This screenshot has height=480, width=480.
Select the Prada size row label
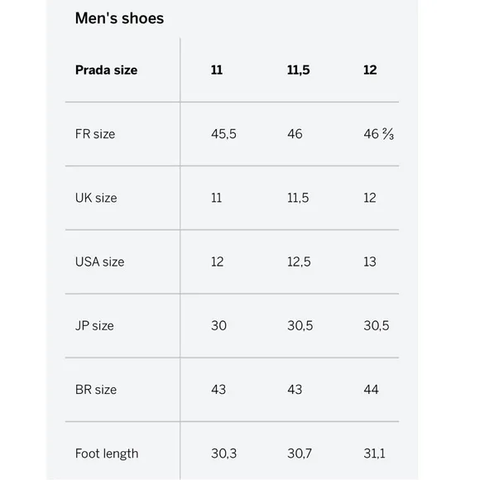click(106, 70)
